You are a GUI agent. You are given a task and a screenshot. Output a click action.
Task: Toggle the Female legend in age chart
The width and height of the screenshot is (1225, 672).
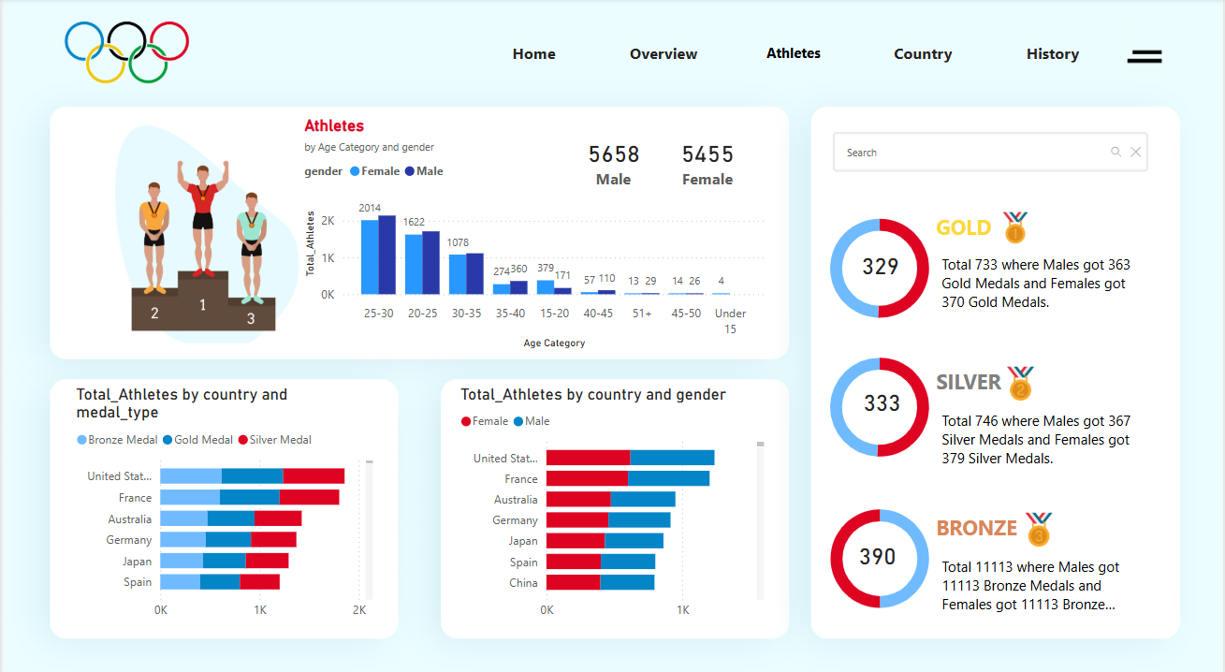(x=374, y=170)
